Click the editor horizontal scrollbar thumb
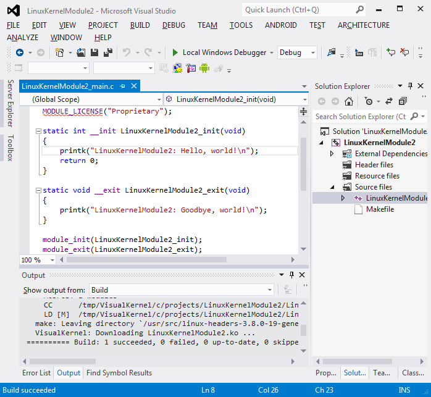This screenshot has width=431, height=397. pos(146,260)
